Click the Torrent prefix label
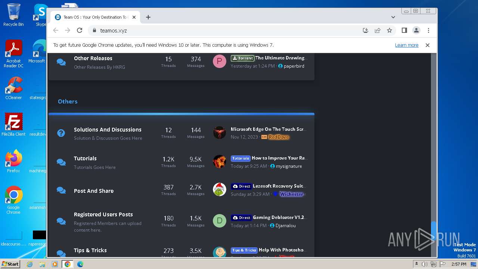Image resolution: width=478 pixels, height=269 pixels. pos(242,58)
